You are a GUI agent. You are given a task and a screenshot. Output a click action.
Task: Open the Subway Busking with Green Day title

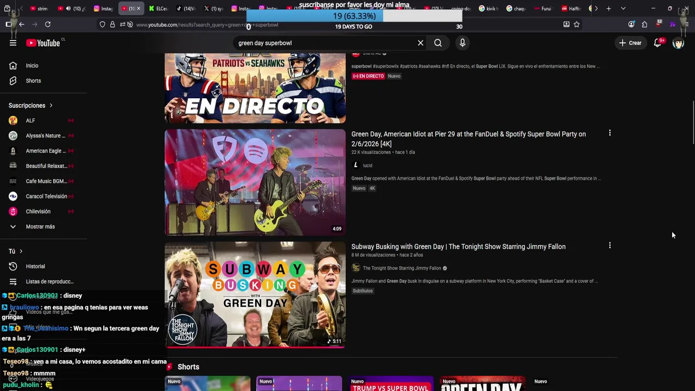458,247
